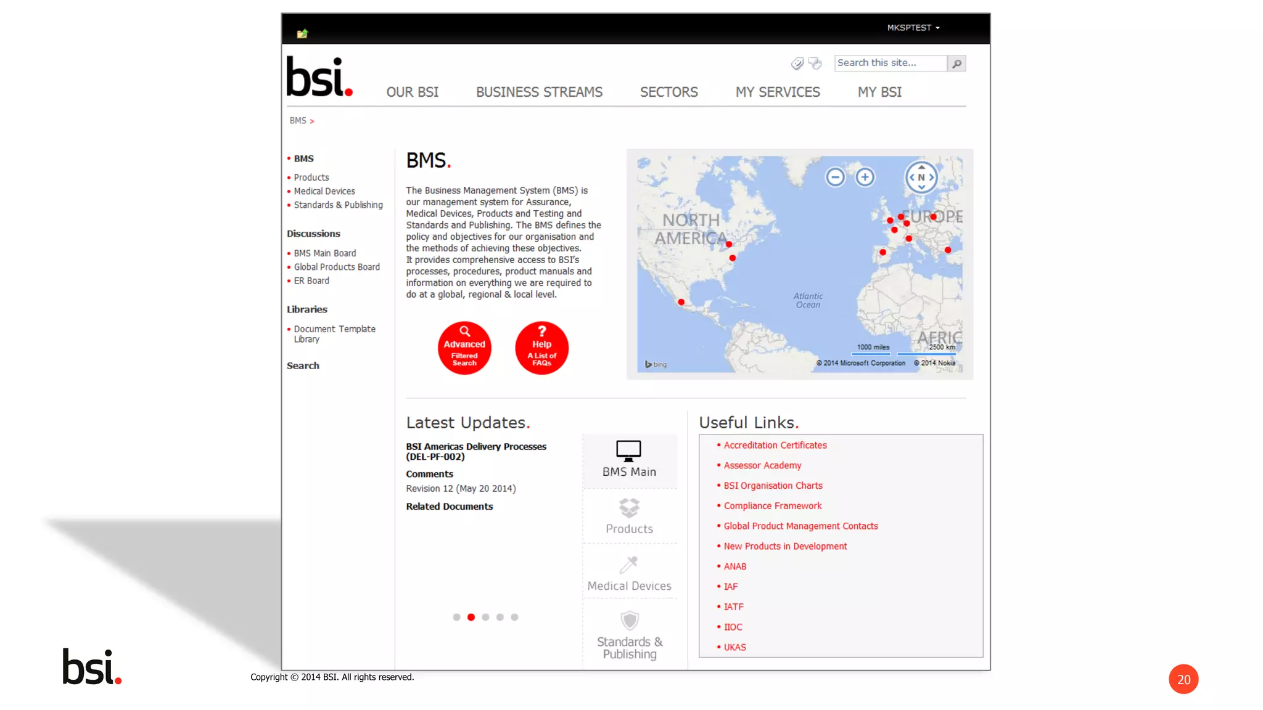
Task: Open the IATF link
Action: click(x=733, y=607)
